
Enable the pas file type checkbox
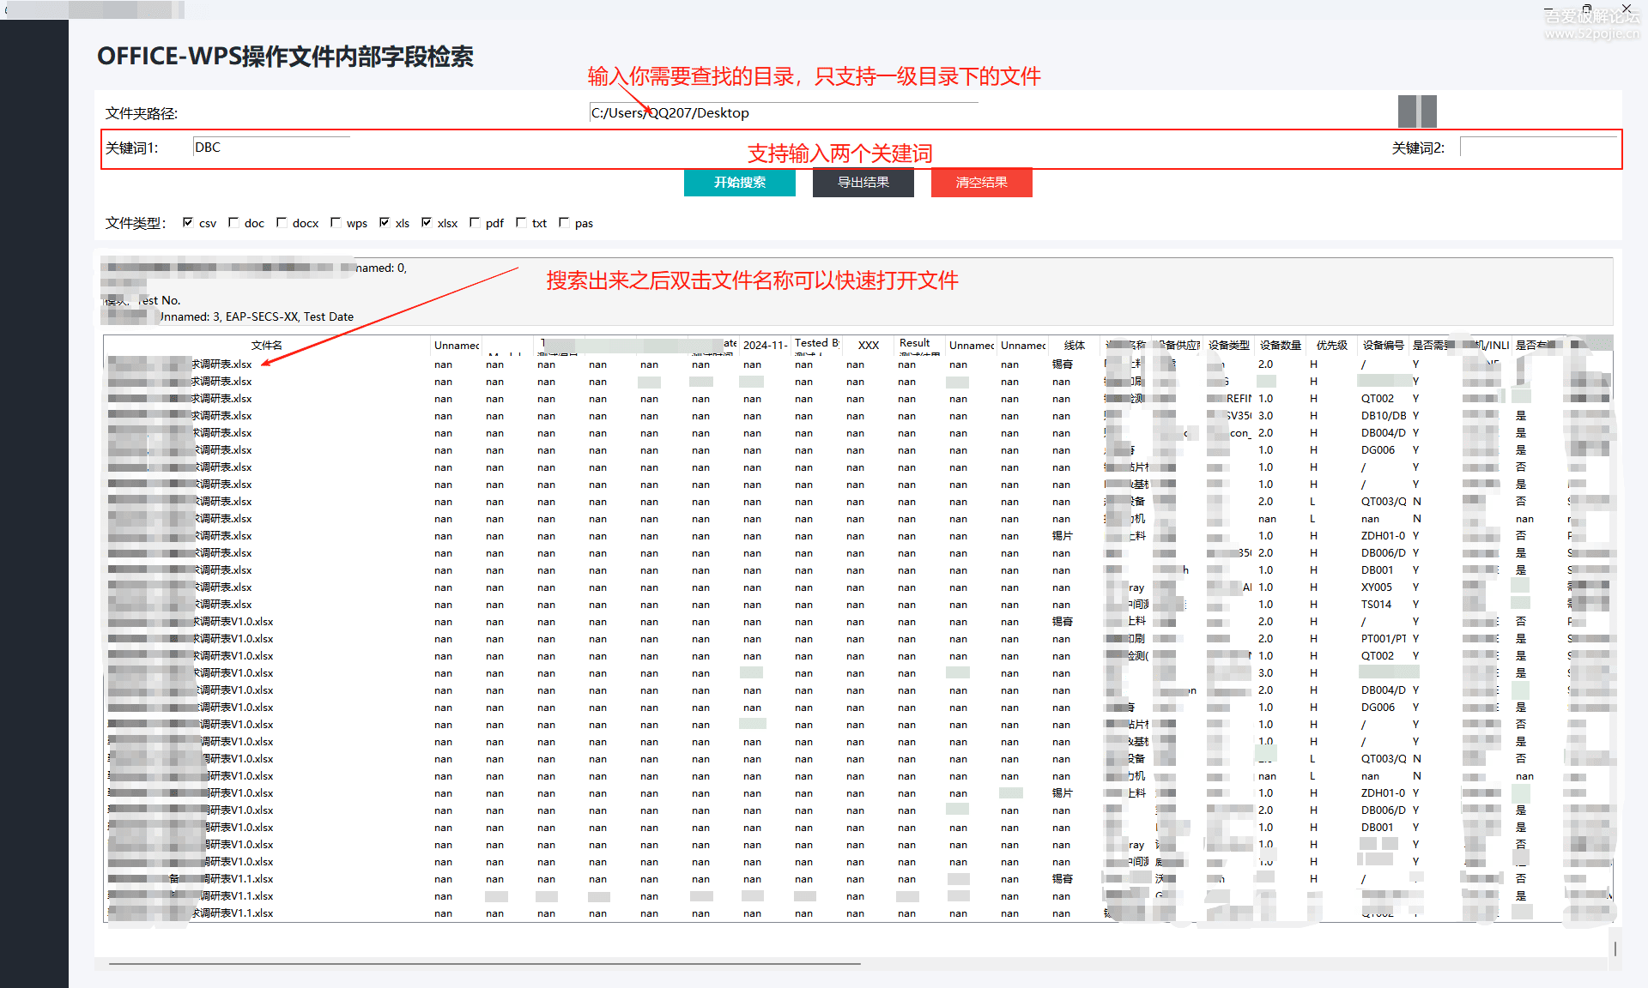(x=564, y=222)
